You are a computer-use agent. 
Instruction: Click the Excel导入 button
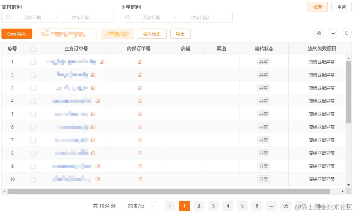click(17, 34)
